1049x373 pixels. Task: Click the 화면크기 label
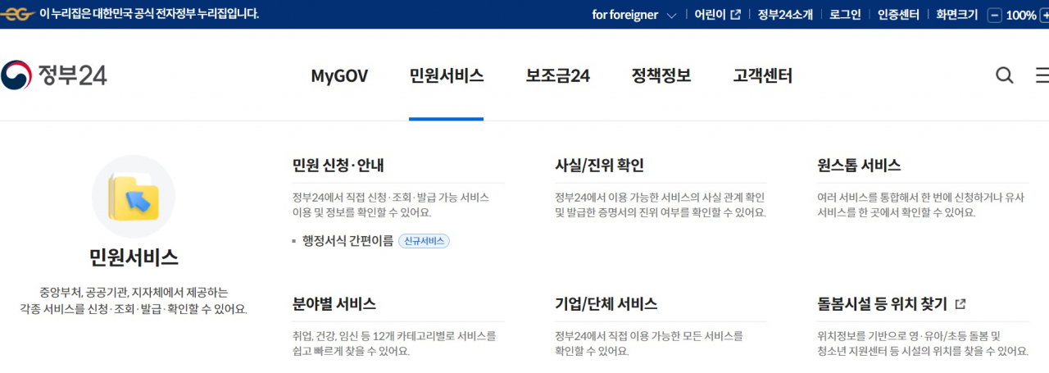pyautogui.click(x=957, y=15)
